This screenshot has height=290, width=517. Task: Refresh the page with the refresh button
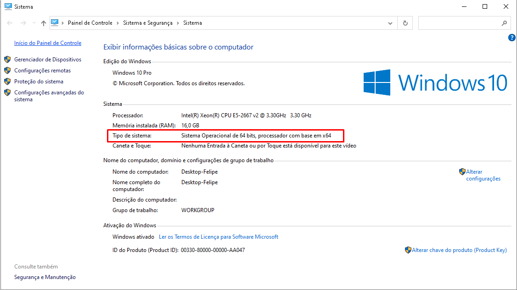405,23
